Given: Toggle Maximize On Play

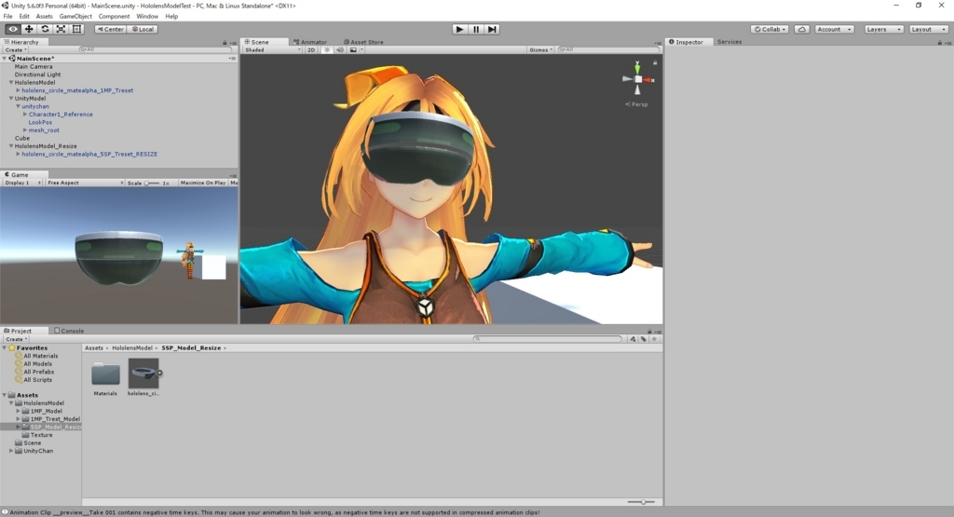Looking at the screenshot, I should pos(202,183).
